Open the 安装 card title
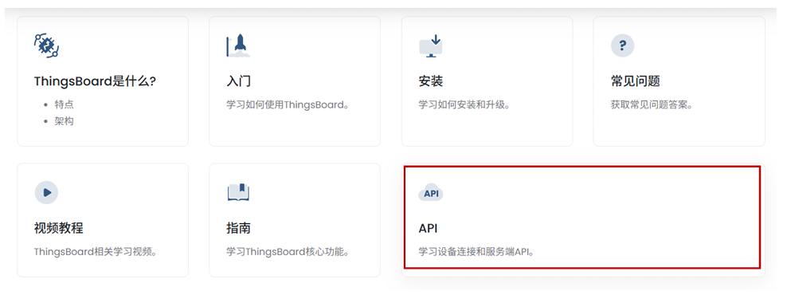 (431, 81)
